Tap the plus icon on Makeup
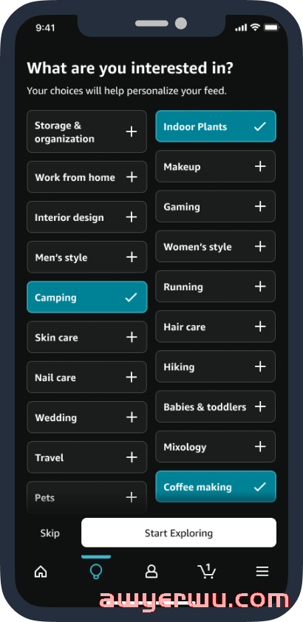303x622 pixels. (x=260, y=166)
